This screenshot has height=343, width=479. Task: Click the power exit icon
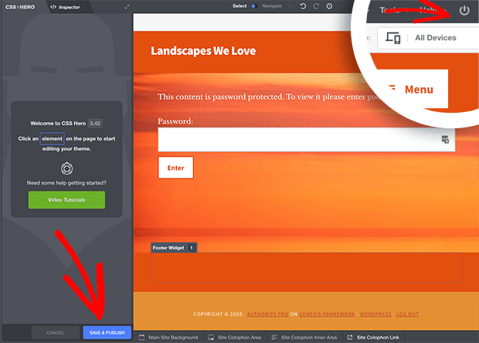click(x=464, y=11)
